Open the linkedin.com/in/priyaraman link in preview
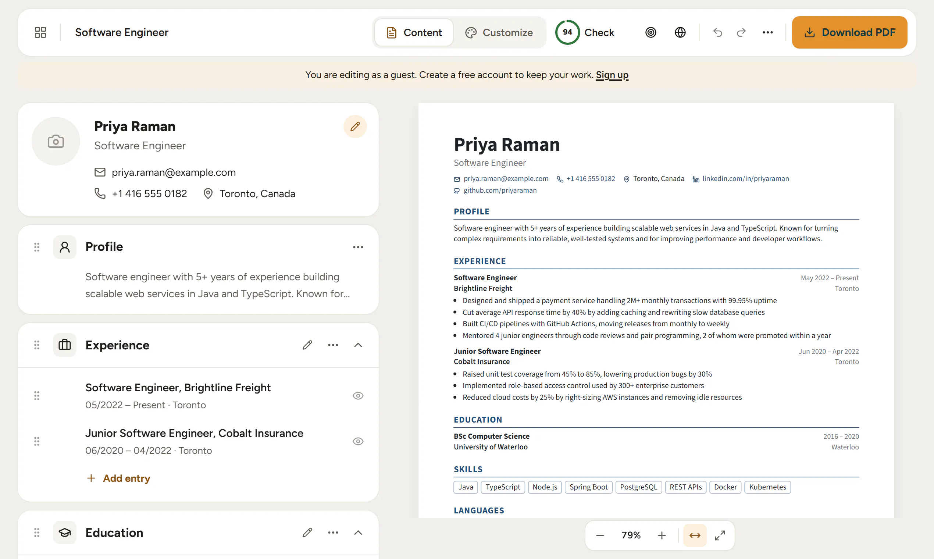 [745, 178]
